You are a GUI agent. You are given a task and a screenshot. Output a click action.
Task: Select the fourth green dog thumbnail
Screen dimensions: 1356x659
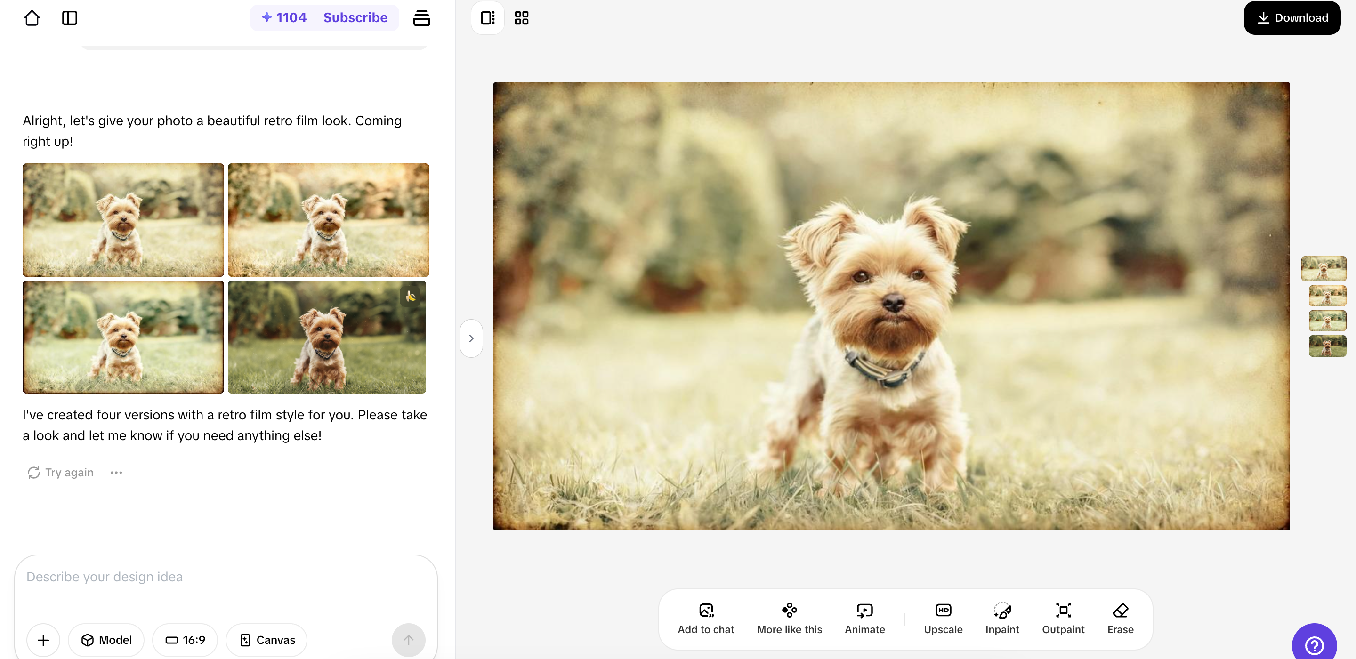[x=1327, y=346]
